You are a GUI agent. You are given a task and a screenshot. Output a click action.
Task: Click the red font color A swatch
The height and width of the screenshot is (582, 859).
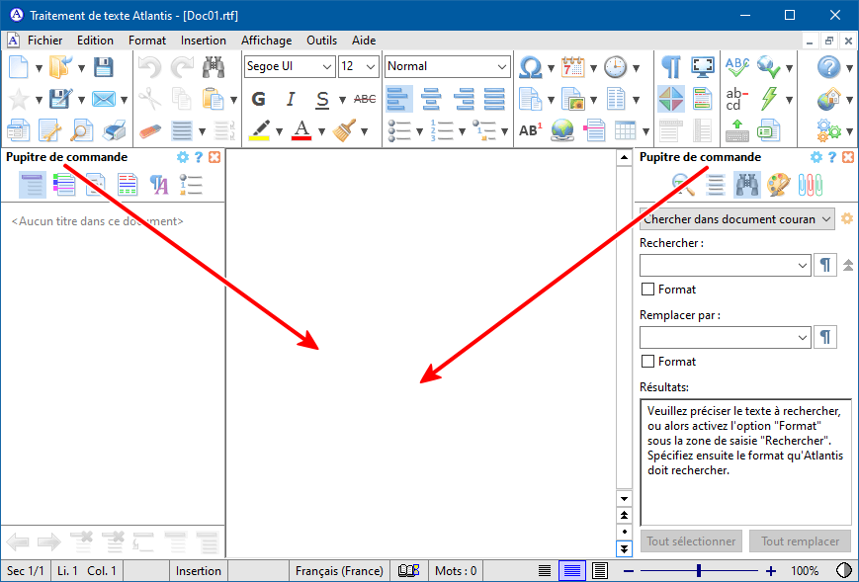[301, 130]
